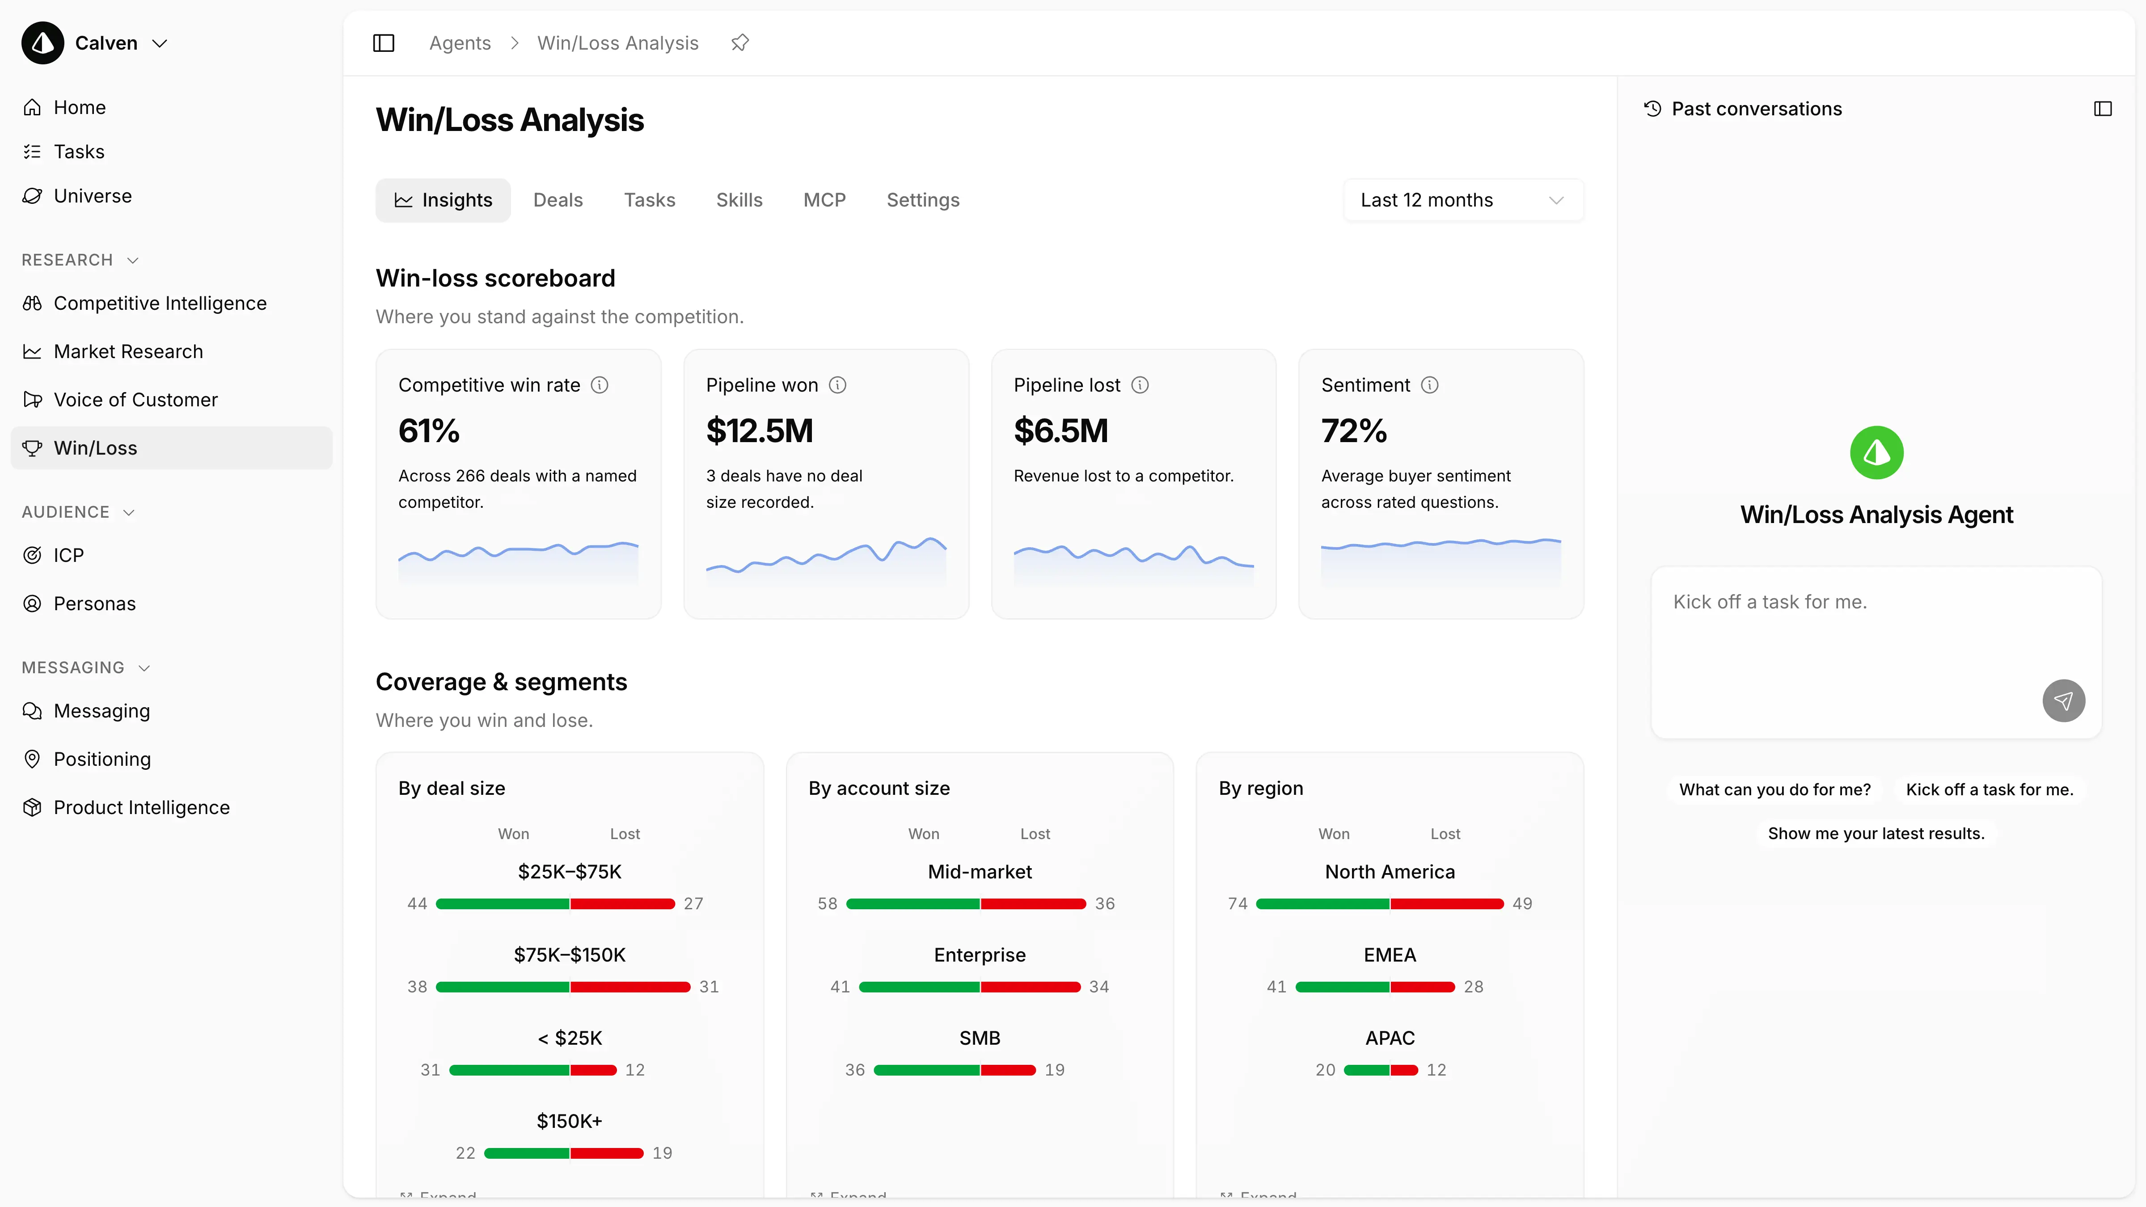Viewport: 2146px width, 1207px height.
Task: Show info for Competitive win rate
Action: coord(600,385)
